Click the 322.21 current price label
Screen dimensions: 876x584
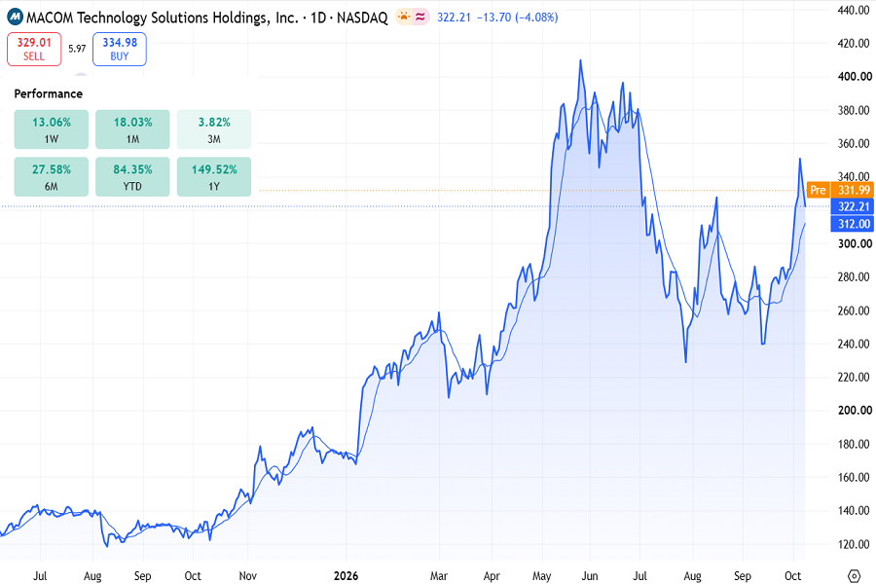click(853, 206)
